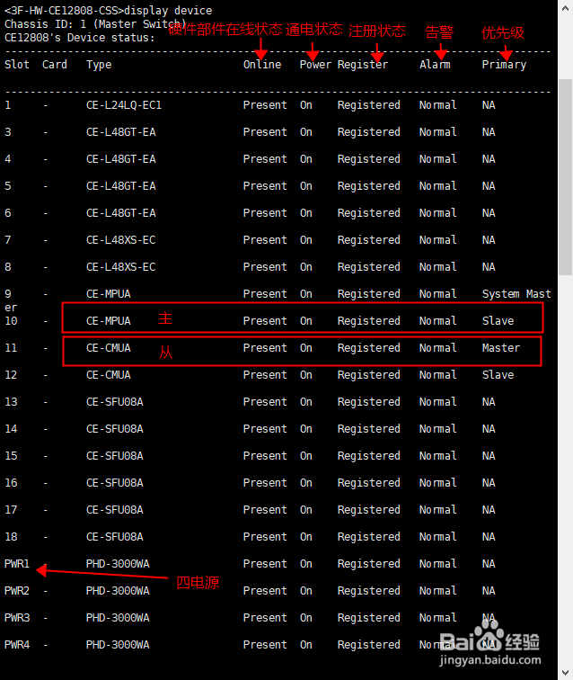Click 'PHD-3000WA' in the PWR4 row
The height and width of the screenshot is (680, 573).
click(x=118, y=644)
